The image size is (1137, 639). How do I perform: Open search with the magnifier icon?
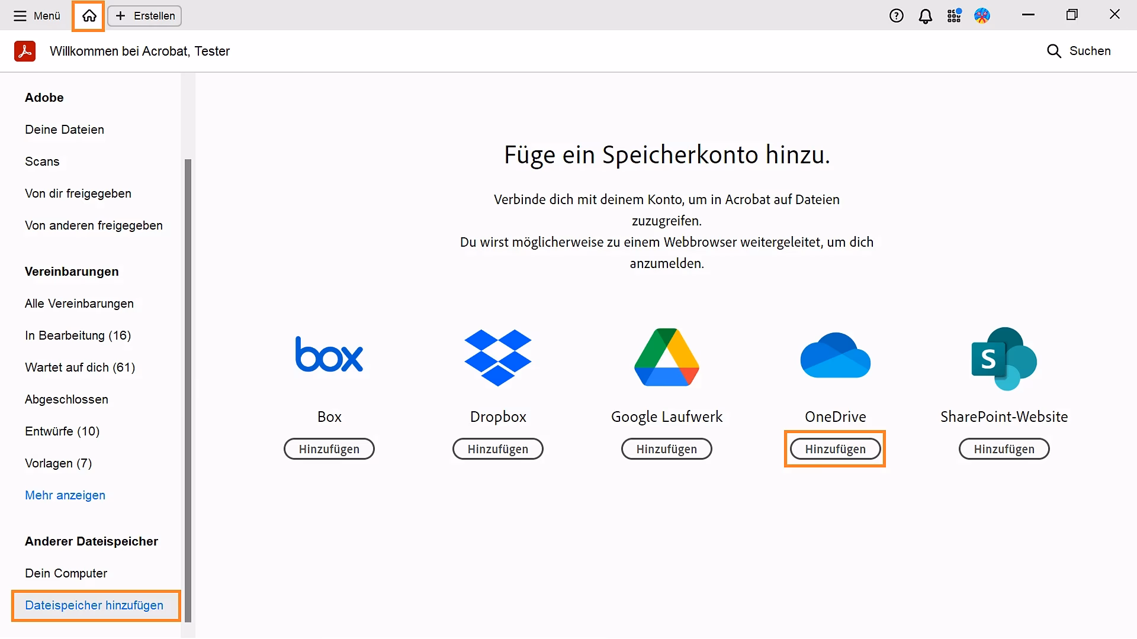coord(1054,51)
